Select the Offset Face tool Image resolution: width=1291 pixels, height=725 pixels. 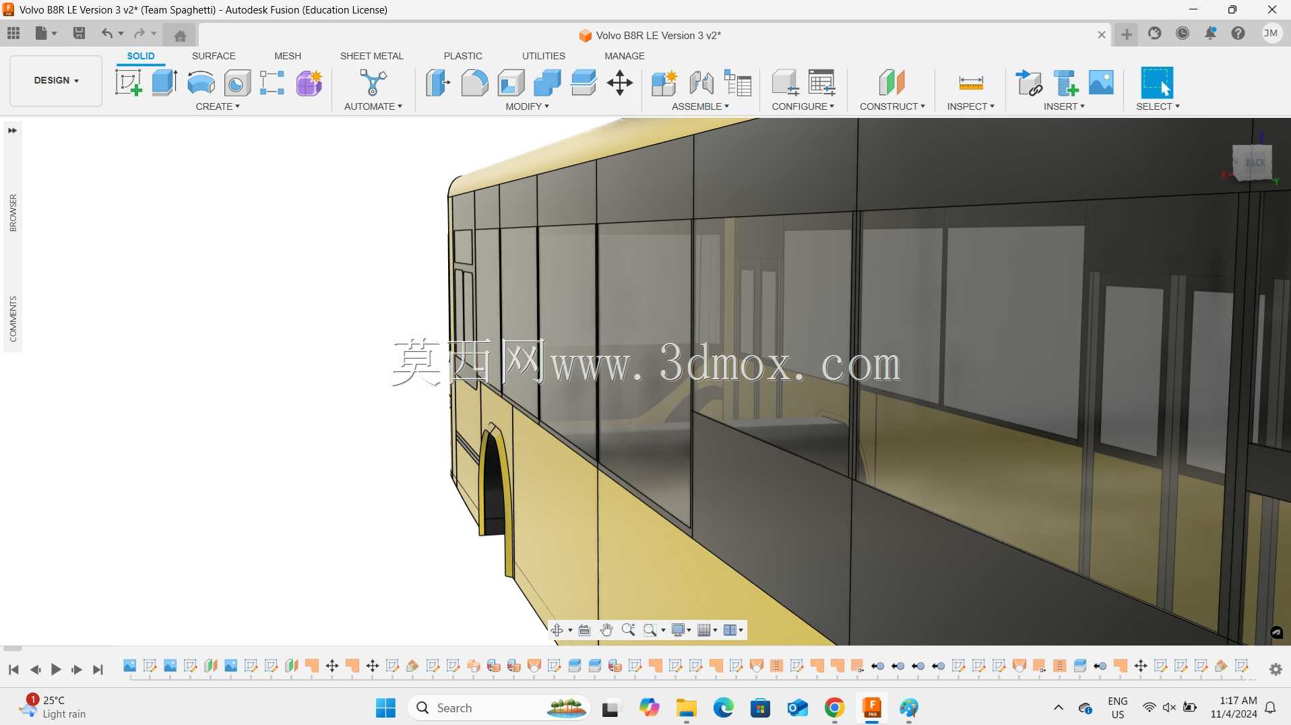point(584,83)
